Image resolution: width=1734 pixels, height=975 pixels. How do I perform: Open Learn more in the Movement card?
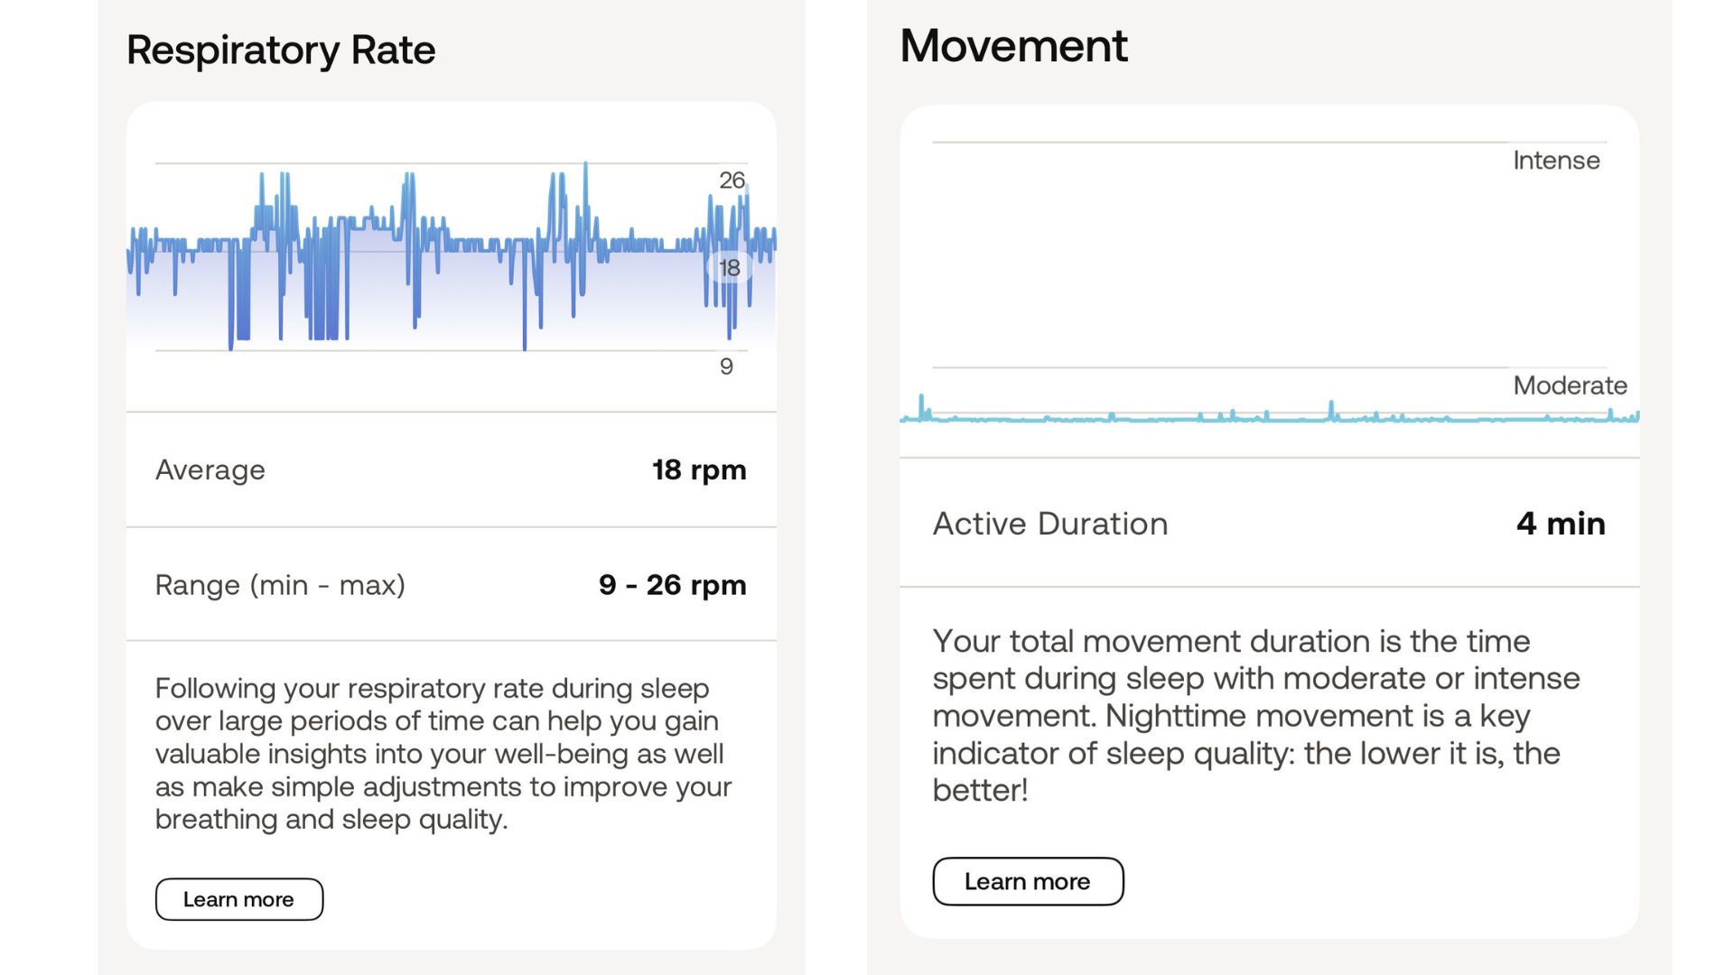(1028, 881)
